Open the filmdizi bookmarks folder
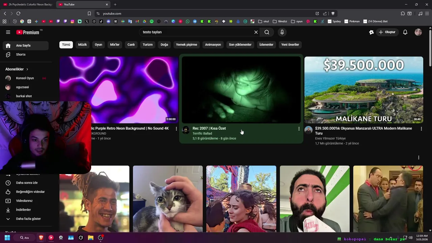 pyautogui.click(x=280, y=21)
